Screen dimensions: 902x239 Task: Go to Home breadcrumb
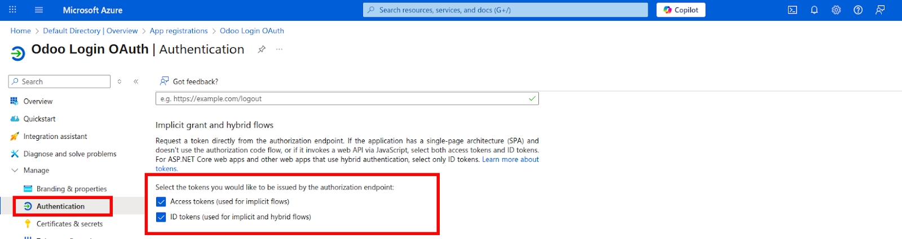click(x=20, y=31)
